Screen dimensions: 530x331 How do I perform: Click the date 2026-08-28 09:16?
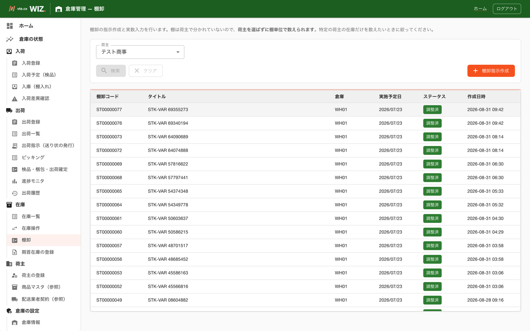(x=485, y=300)
